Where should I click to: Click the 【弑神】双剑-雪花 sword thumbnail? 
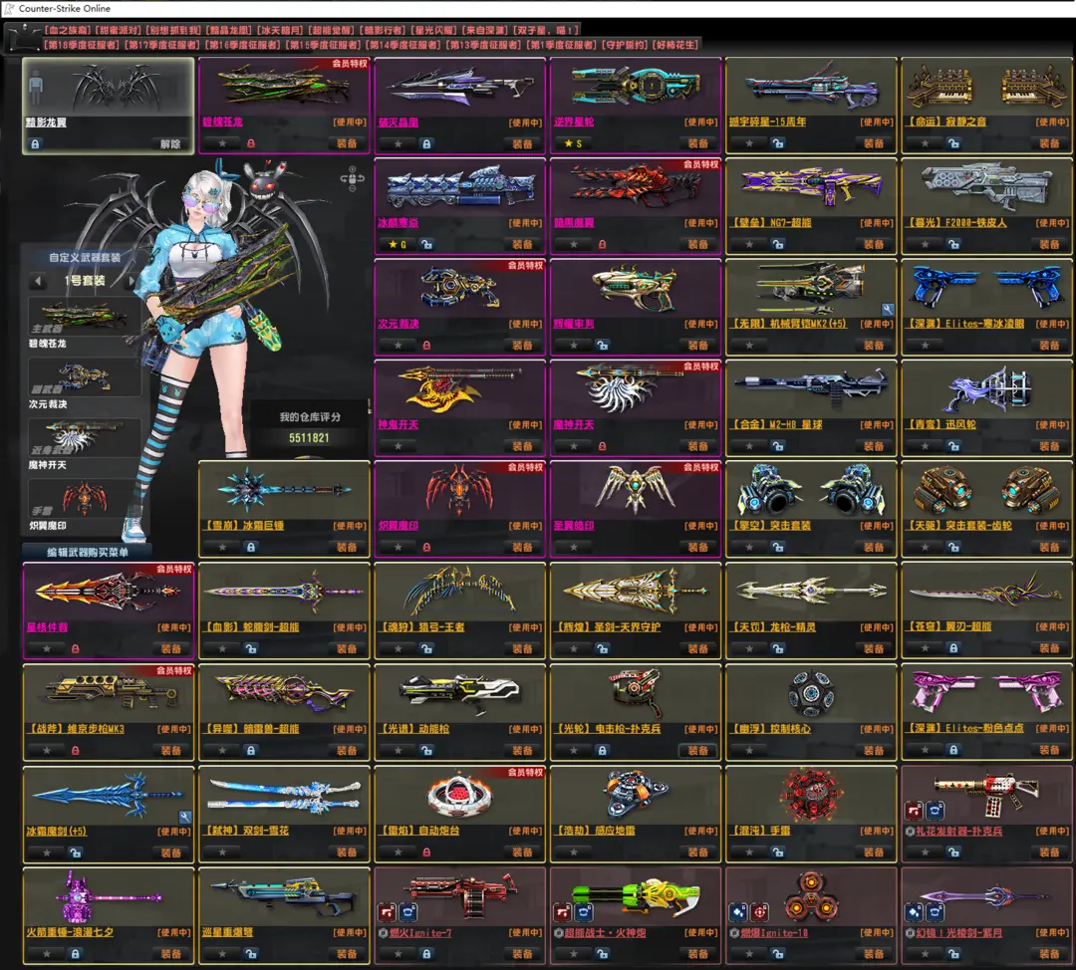pyautogui.click(x=284, y=796)
